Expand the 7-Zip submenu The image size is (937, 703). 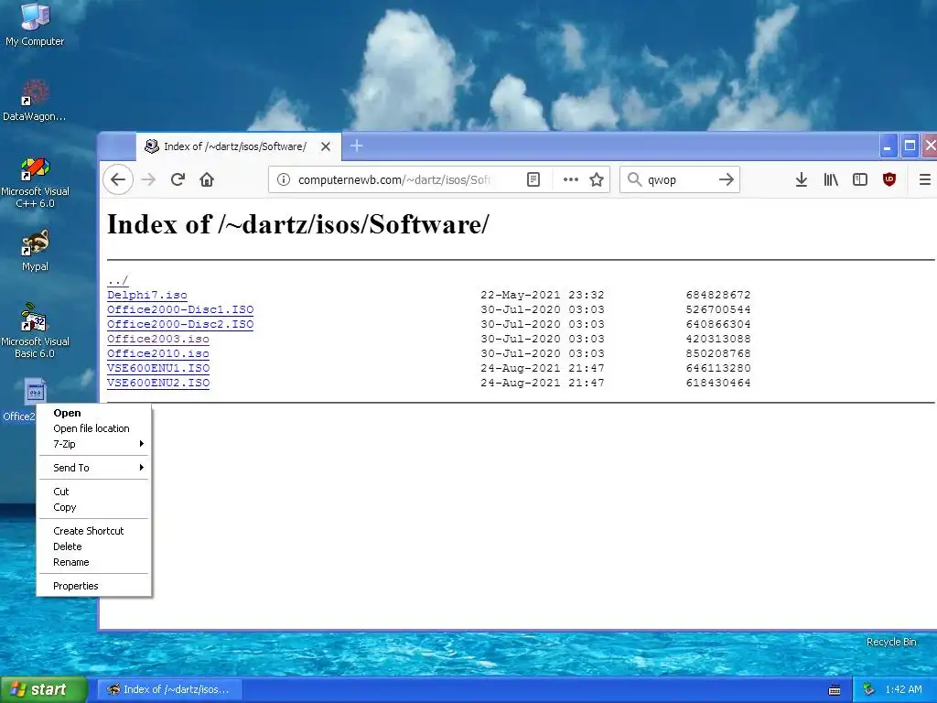coord(94,444)
